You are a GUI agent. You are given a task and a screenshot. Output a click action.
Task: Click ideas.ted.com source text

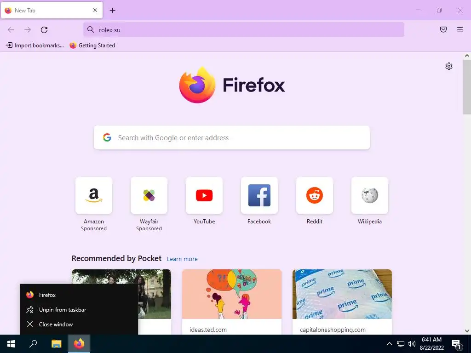[x=208, y=330]
